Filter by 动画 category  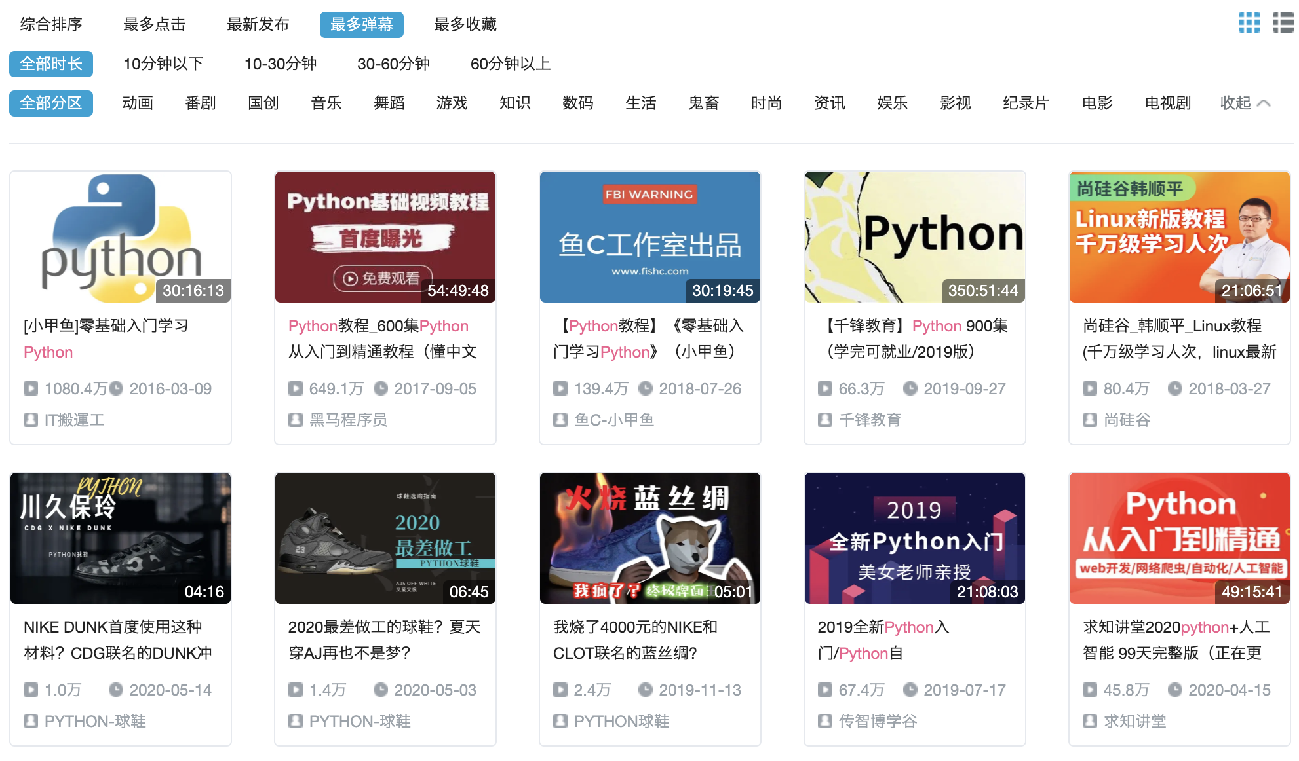point(138,103)
